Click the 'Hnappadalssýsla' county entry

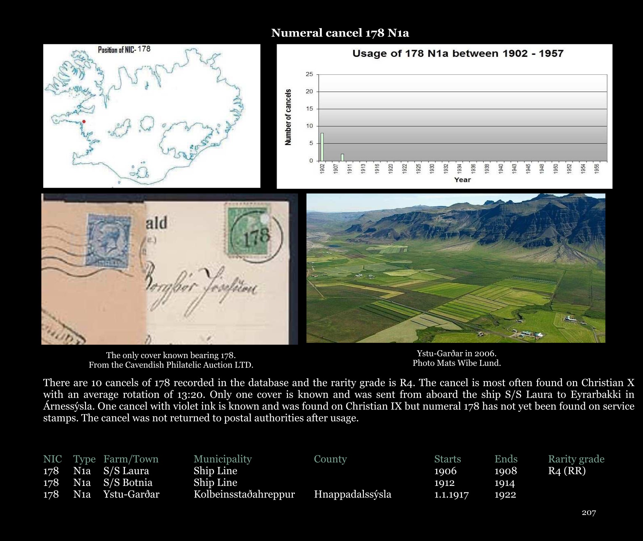pyautogui.click(x=352, y=494)
